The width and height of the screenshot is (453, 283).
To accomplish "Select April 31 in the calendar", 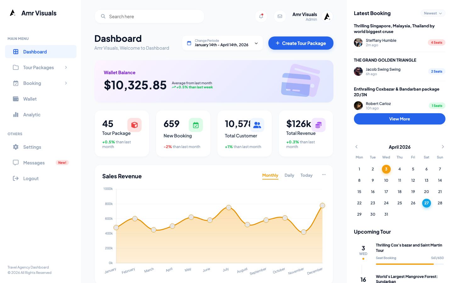I will tap(386, 214).
